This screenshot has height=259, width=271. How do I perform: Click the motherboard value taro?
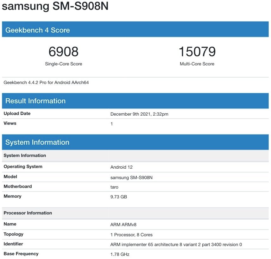[114, 187]
